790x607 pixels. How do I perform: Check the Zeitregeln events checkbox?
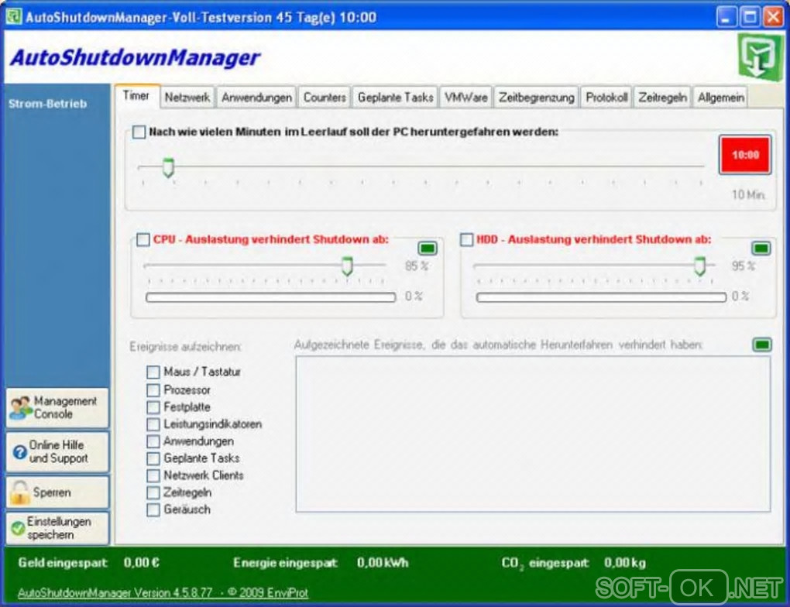click(x=153, y=492)
